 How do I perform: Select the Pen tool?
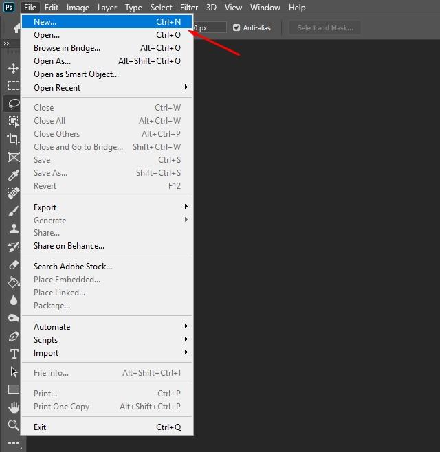[x=13, y=336]
